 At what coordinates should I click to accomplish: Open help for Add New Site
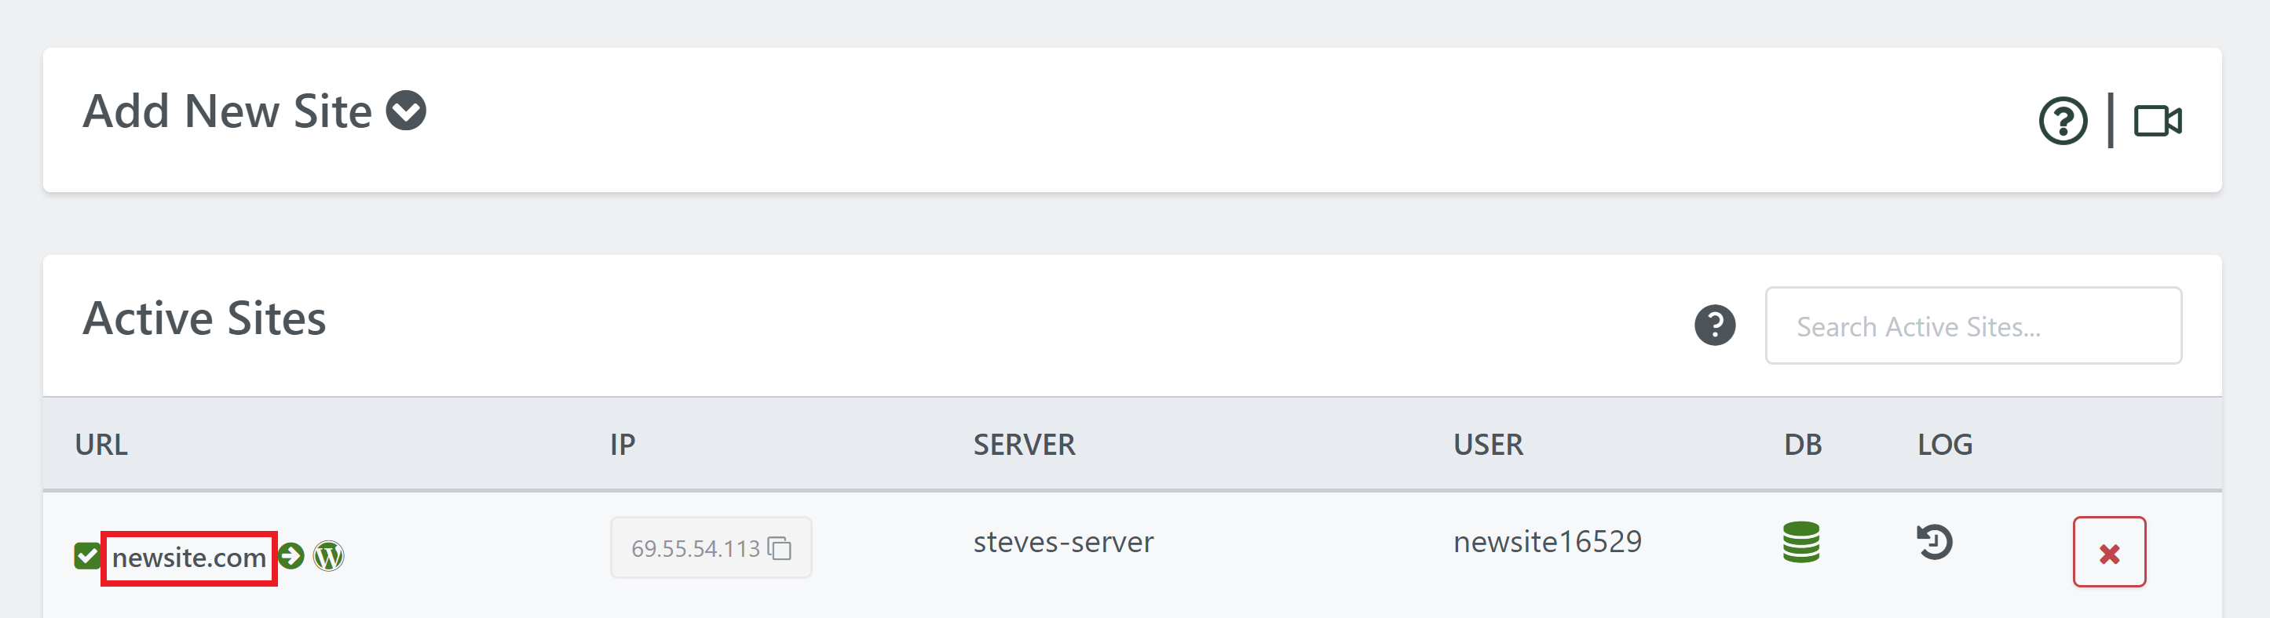point(2063,121)
